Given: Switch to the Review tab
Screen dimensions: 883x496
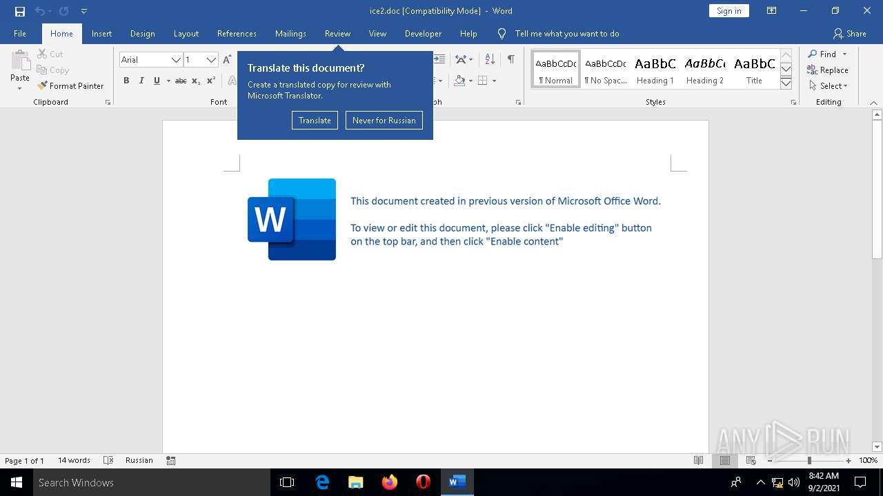Looking at the screenshot, I should (337, 33).
